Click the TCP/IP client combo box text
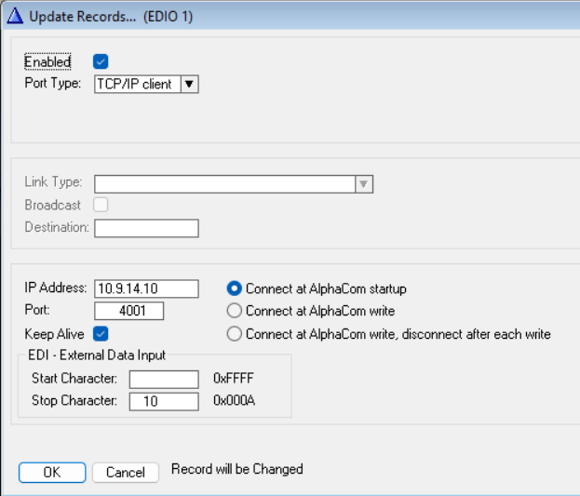Viewport: 580px width, 496px height. 137,85
